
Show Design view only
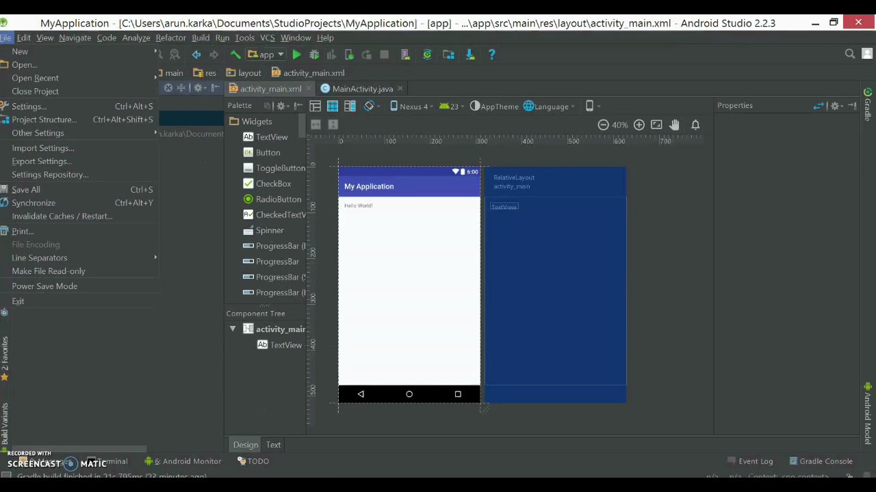(x=315, y=106)
